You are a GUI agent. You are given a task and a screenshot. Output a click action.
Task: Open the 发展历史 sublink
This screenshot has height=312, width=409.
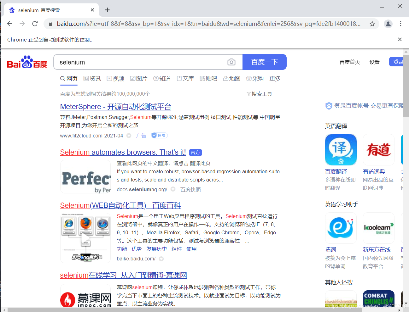point(157,249)
